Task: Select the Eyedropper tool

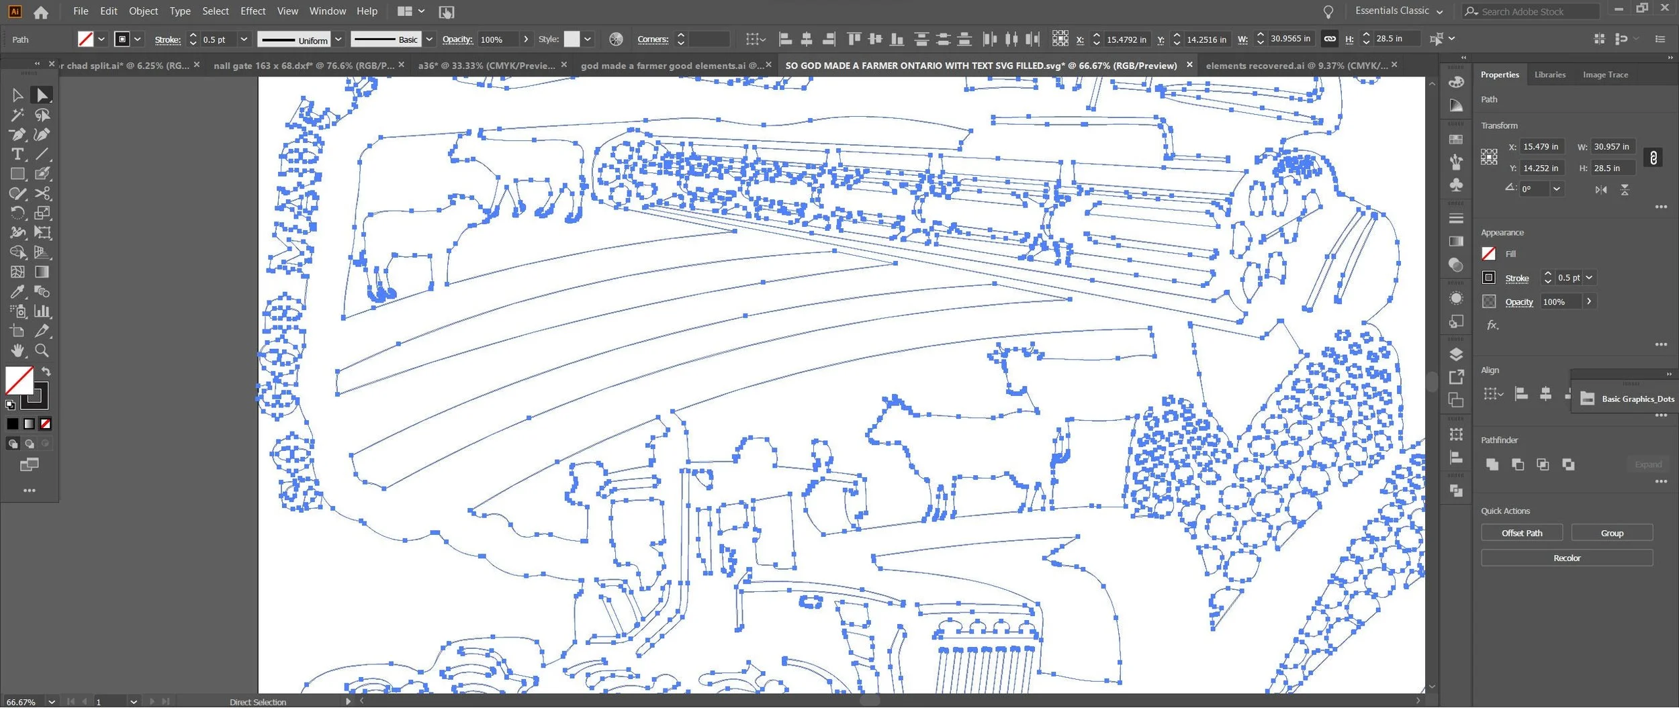Action: pos(17,292)
